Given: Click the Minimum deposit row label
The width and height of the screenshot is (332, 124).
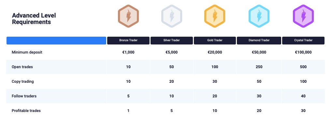Looking at the screenshot, I should point(27,52).
